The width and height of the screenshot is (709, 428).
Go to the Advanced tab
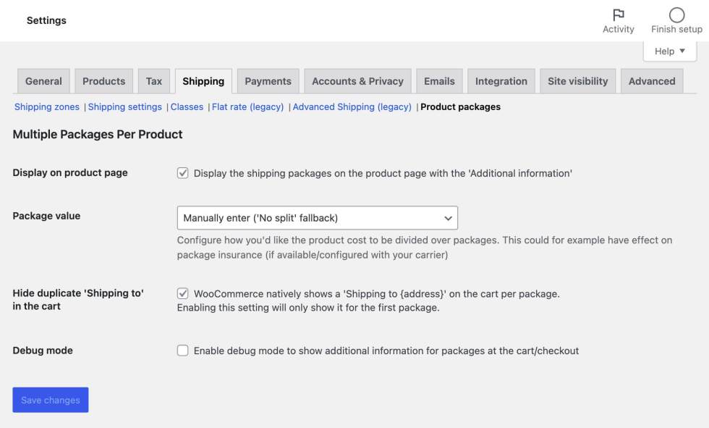click(651, 81)
